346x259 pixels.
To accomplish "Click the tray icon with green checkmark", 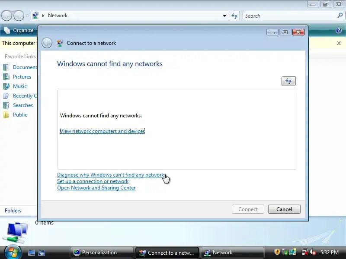I will click(285, 252).
